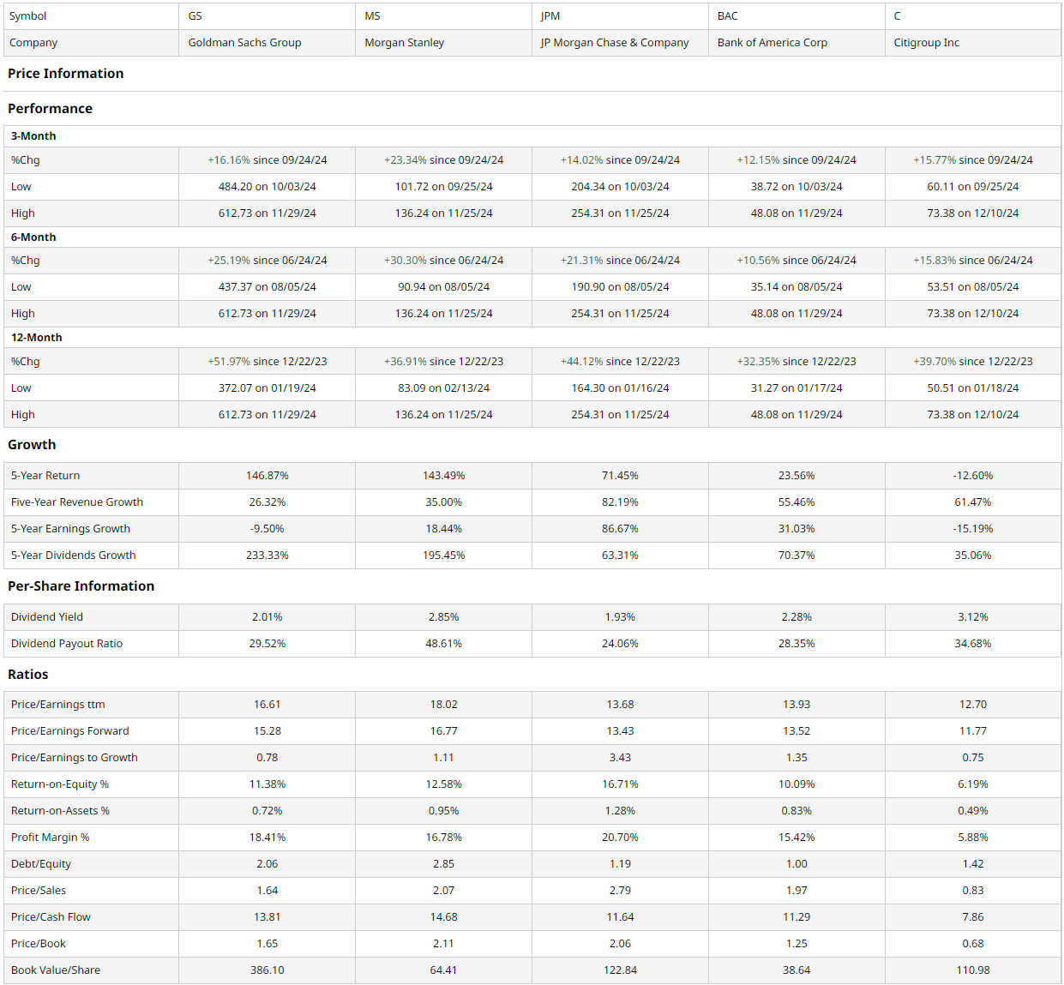1064x985 pixels.
Task: Select the 3.12% dividend yield value
Action: click(973, 617)
